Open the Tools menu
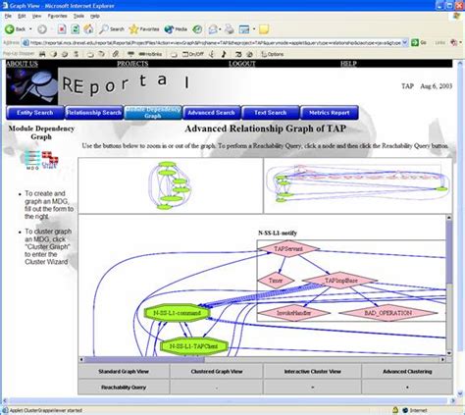 coord(78,16)
